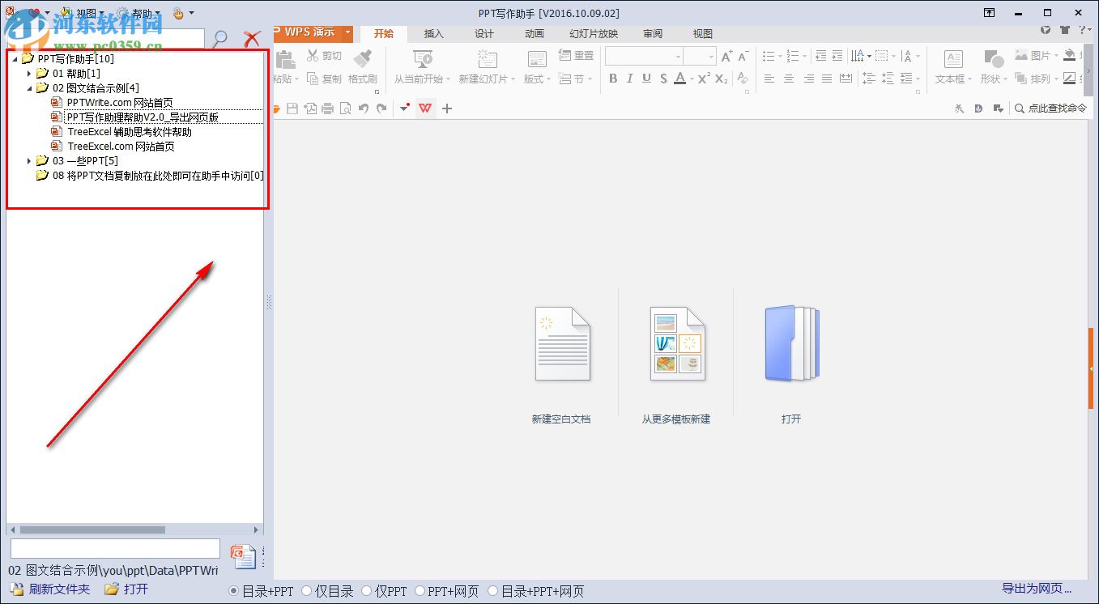
Task: Click 导出为网页 export link
Action: pos(1037,589)
